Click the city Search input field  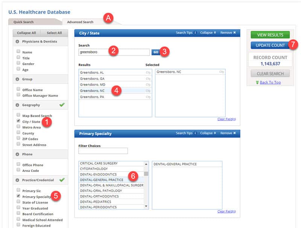(x=114, y=52)
